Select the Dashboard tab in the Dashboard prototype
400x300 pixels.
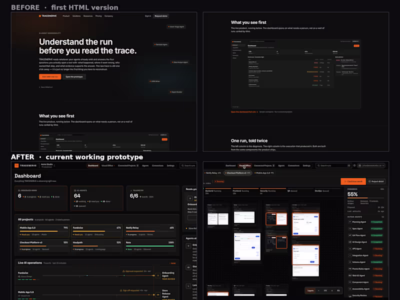93,165
